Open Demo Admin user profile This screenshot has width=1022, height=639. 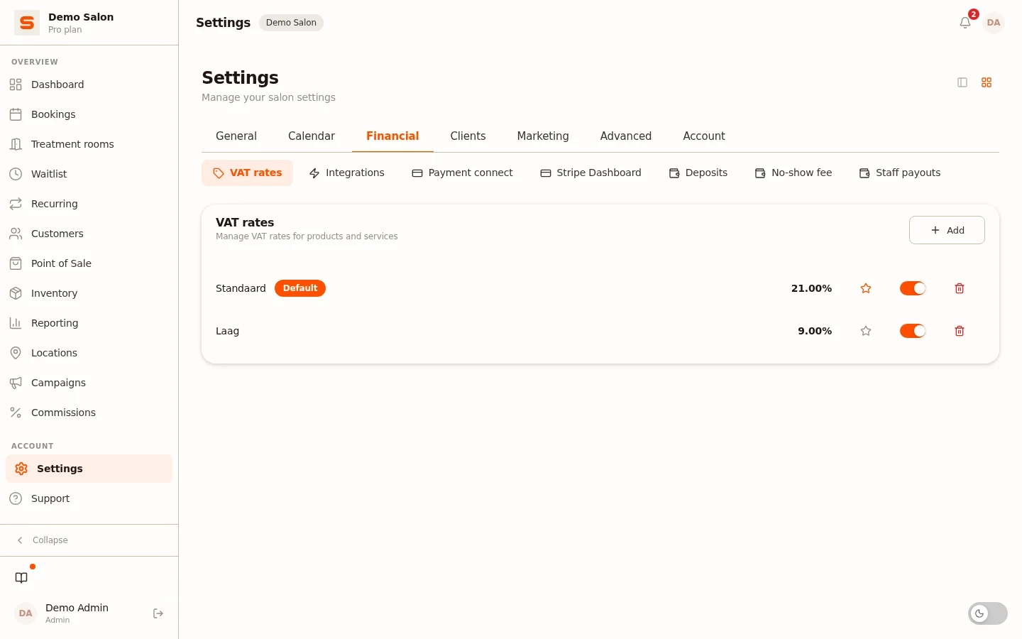pos(77,613)
